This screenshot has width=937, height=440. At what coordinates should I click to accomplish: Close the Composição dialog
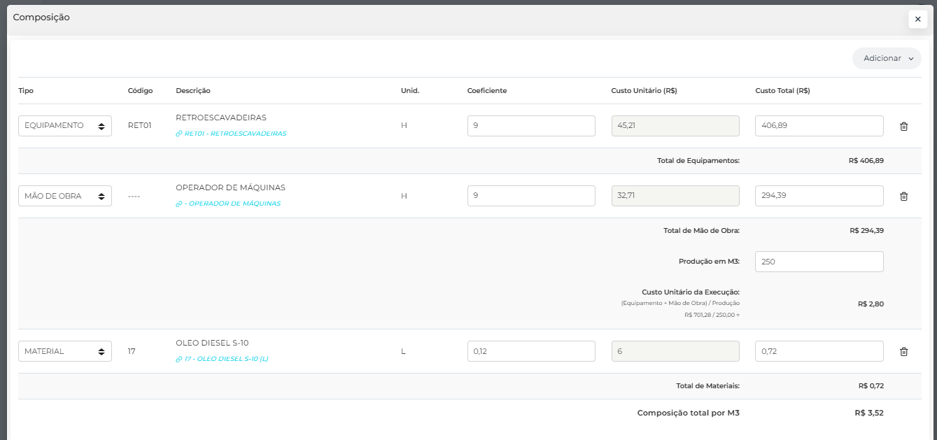coord(917,20)
